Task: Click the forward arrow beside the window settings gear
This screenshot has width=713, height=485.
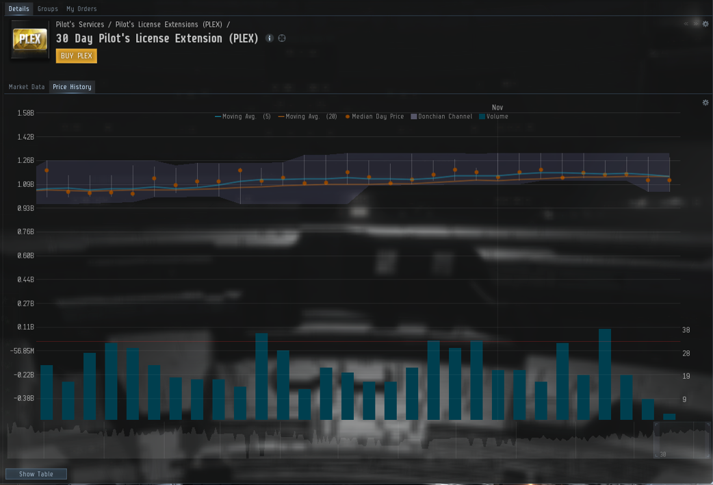Action: pyautogui.click(x=696, y=24)
